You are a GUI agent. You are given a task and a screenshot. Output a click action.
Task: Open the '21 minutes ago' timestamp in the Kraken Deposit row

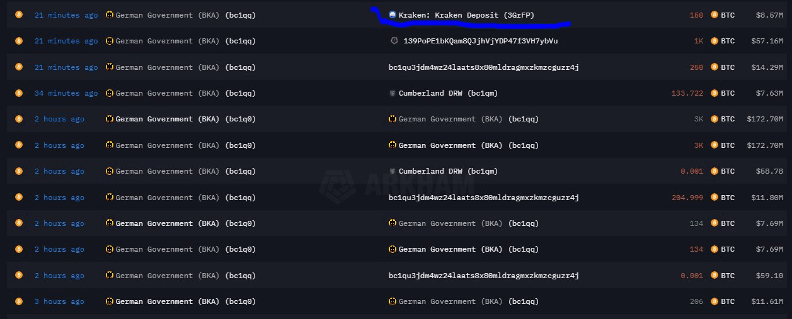66,14
